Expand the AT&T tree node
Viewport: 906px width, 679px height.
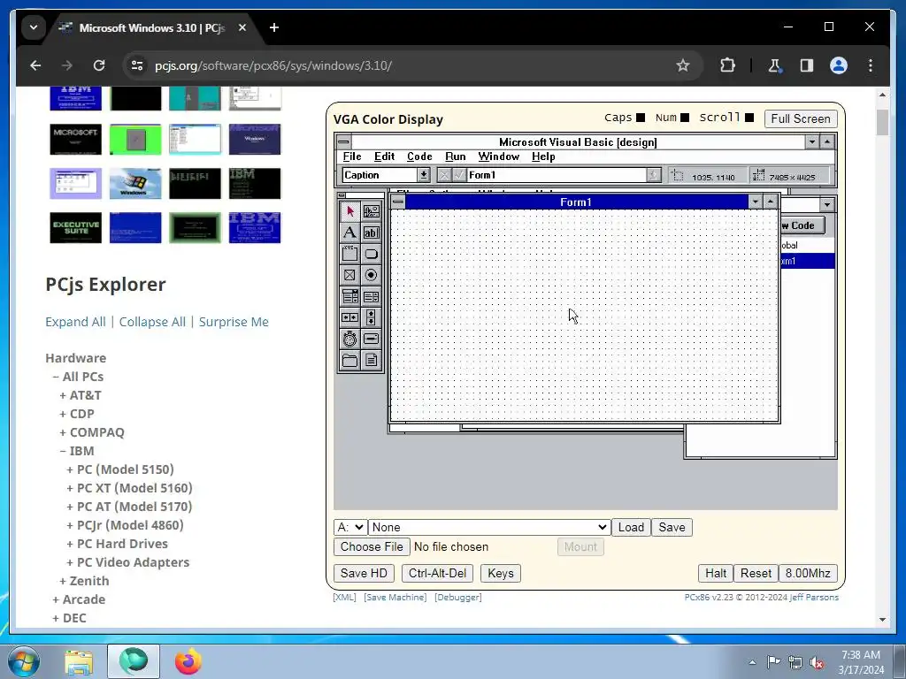tap(63, 395)
